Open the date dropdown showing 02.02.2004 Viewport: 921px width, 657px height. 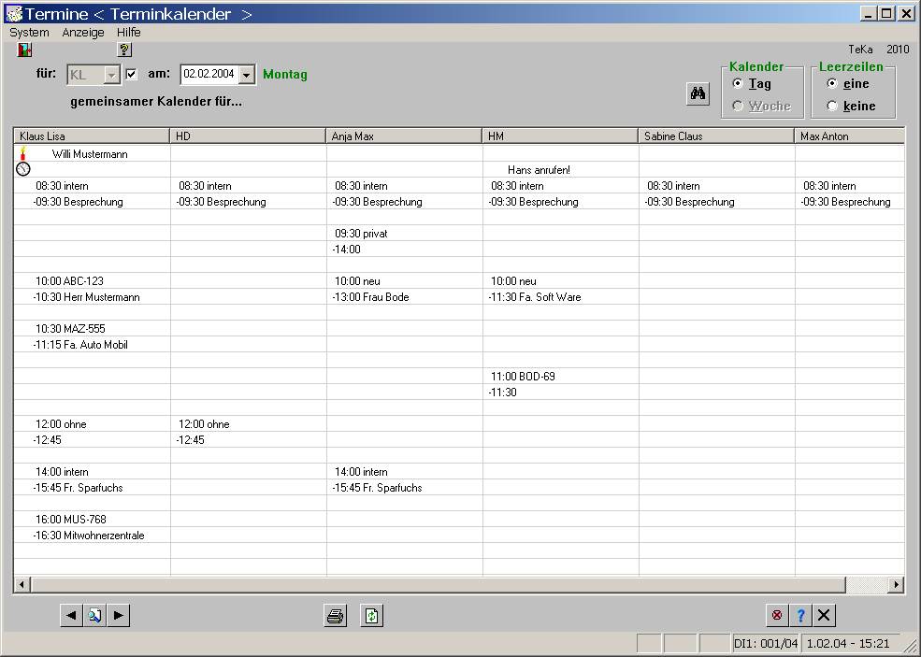pos(247,75)
